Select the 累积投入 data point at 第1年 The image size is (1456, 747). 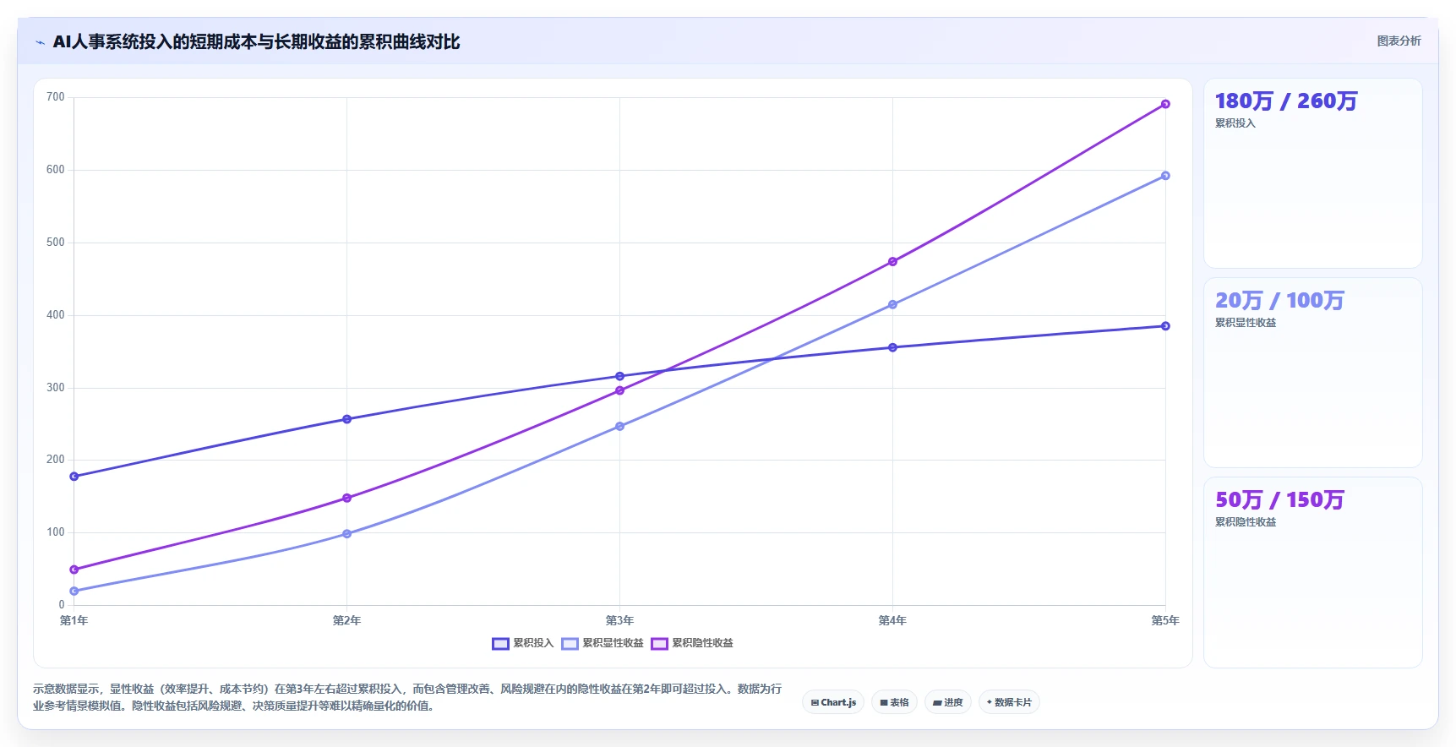[x=74, y=477]
